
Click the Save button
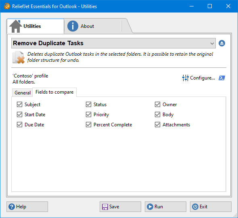120,207
